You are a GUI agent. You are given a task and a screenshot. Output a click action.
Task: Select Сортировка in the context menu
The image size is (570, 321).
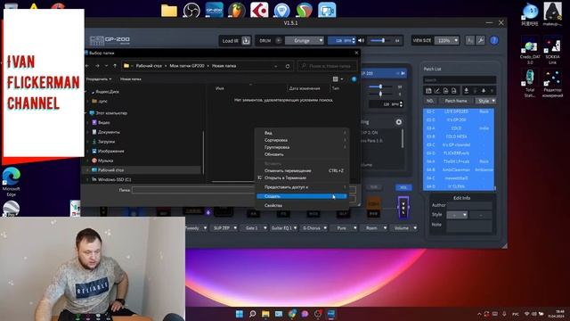click(x=302, y=140)
